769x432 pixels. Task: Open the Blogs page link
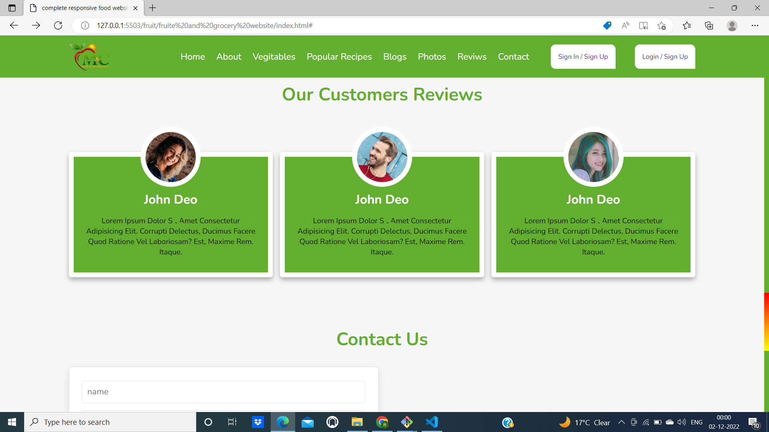click(395, 56)
